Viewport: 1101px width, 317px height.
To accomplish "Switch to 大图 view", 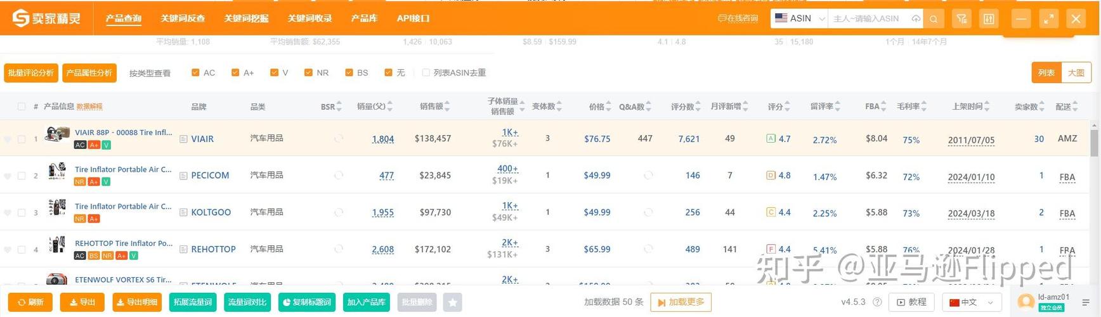I will (x=1076, y=73).
